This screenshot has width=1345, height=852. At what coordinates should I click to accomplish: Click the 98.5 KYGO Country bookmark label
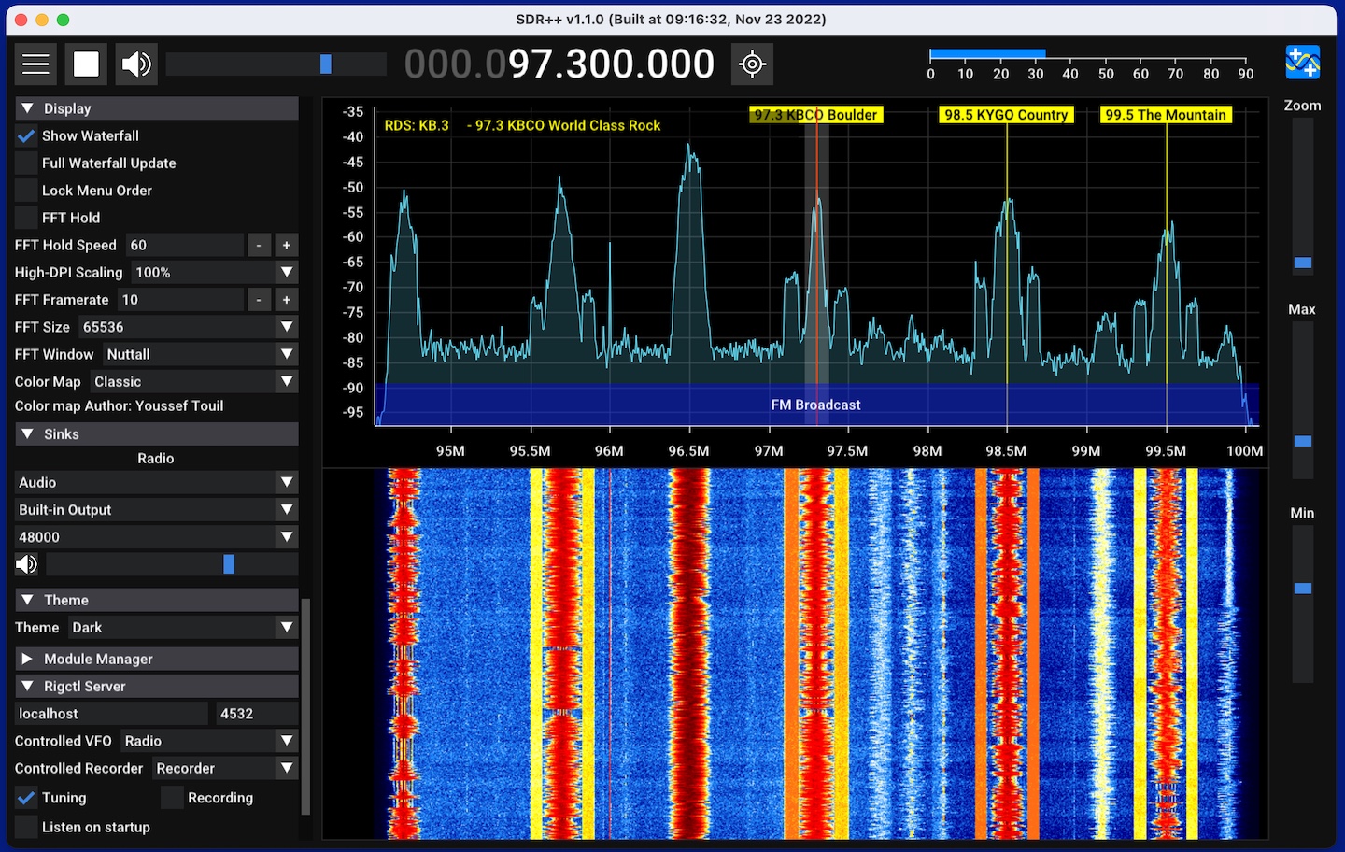click(x=1005, y=115)
